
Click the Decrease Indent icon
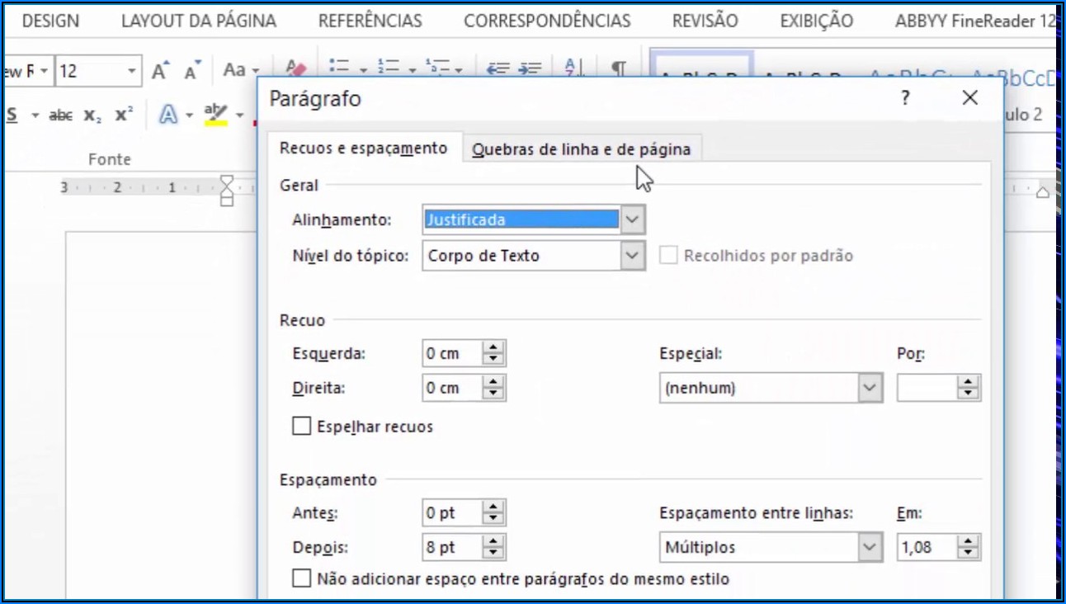click(498, 69)
